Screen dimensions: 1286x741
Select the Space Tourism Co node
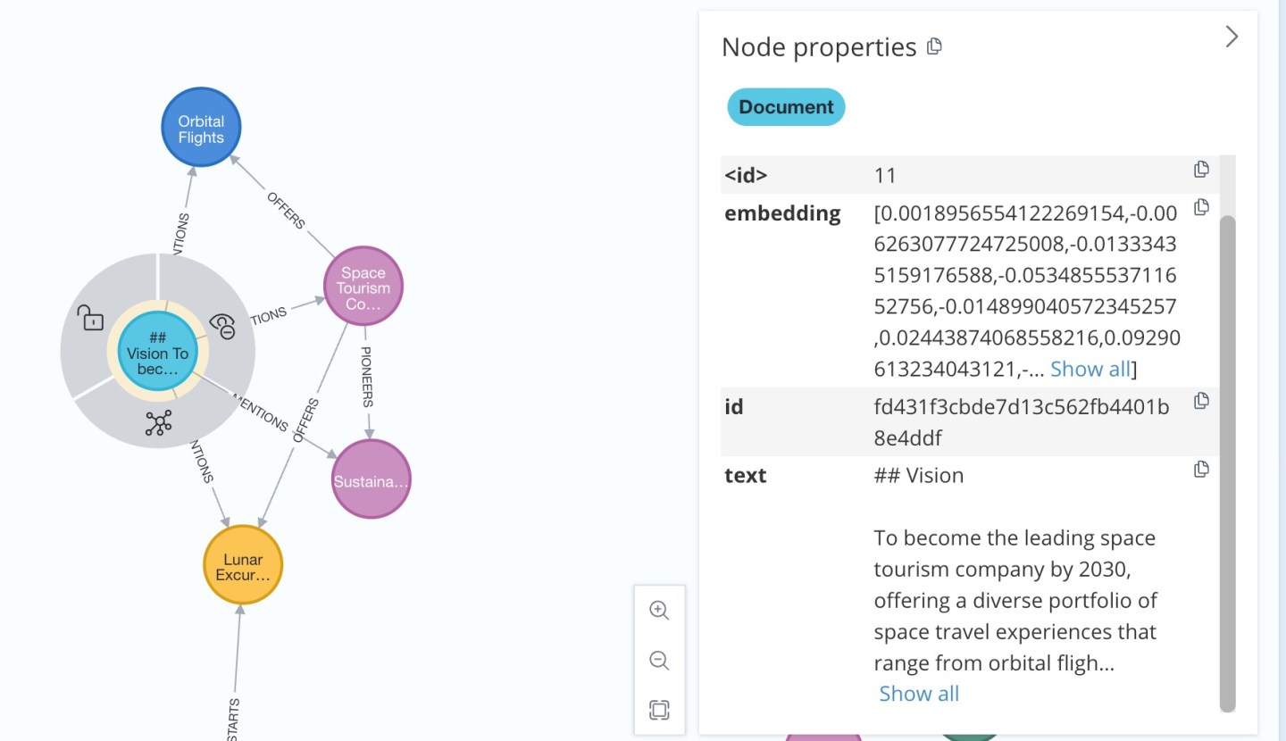click(363, 286)
